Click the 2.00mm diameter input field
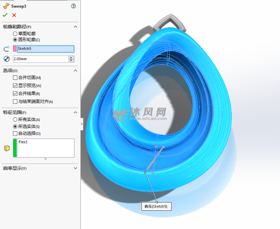 (41, 59)
